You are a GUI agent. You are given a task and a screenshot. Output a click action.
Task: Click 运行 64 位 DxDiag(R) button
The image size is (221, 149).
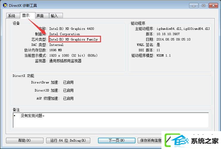point(68,140)
